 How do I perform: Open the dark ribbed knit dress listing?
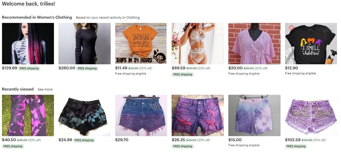click(x=84, y=44)
